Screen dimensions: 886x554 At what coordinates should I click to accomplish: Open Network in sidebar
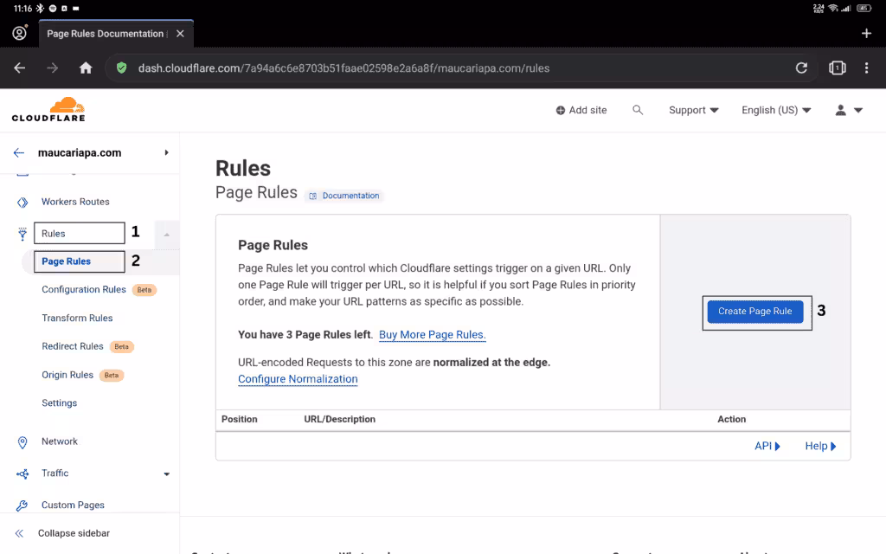coord(60,441)
